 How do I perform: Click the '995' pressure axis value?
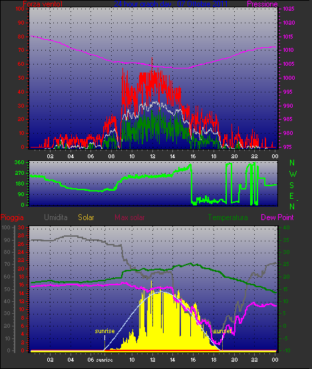tap(287, 92)
